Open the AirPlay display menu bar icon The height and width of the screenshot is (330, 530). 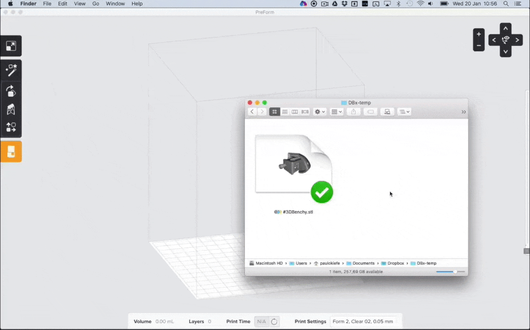[387, 4]
